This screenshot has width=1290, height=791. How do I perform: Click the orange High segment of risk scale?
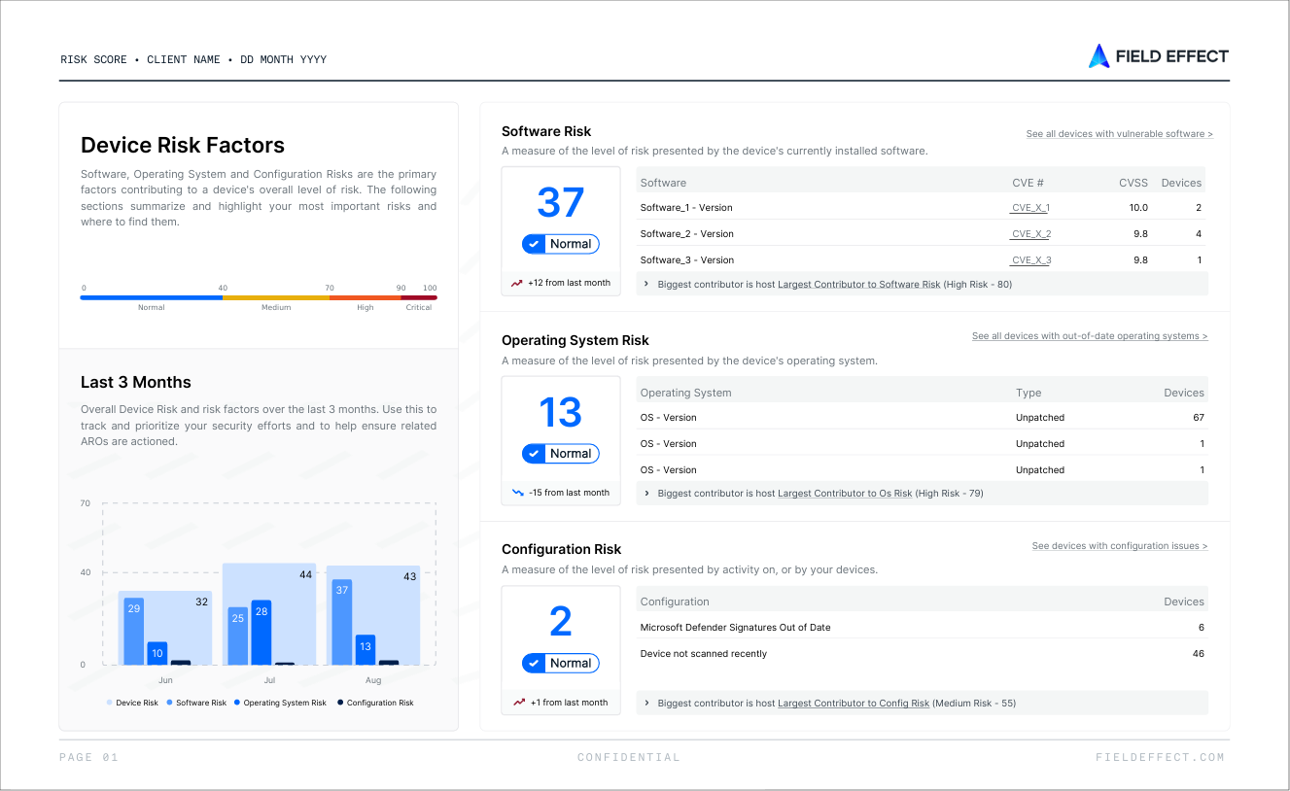pos(365,297)
